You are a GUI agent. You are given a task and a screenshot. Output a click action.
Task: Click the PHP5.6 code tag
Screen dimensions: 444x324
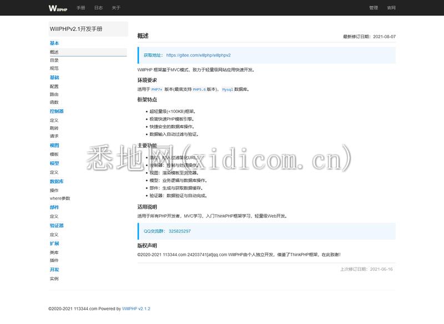pos(199,90)
